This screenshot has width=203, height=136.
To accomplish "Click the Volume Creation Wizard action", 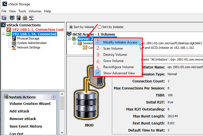I will [30, 104].
